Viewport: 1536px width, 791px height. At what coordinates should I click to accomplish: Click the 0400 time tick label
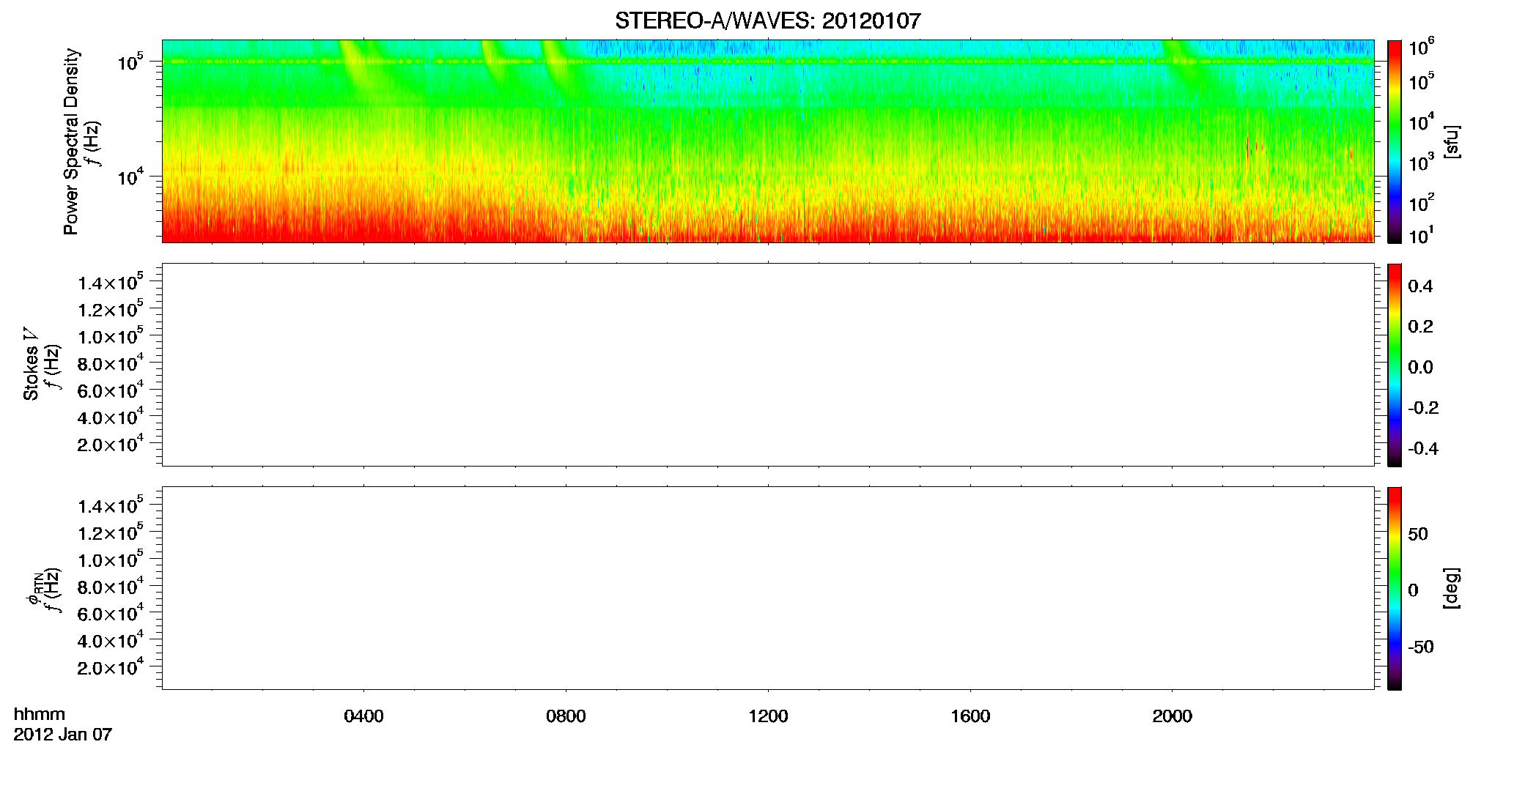point(363,716)
